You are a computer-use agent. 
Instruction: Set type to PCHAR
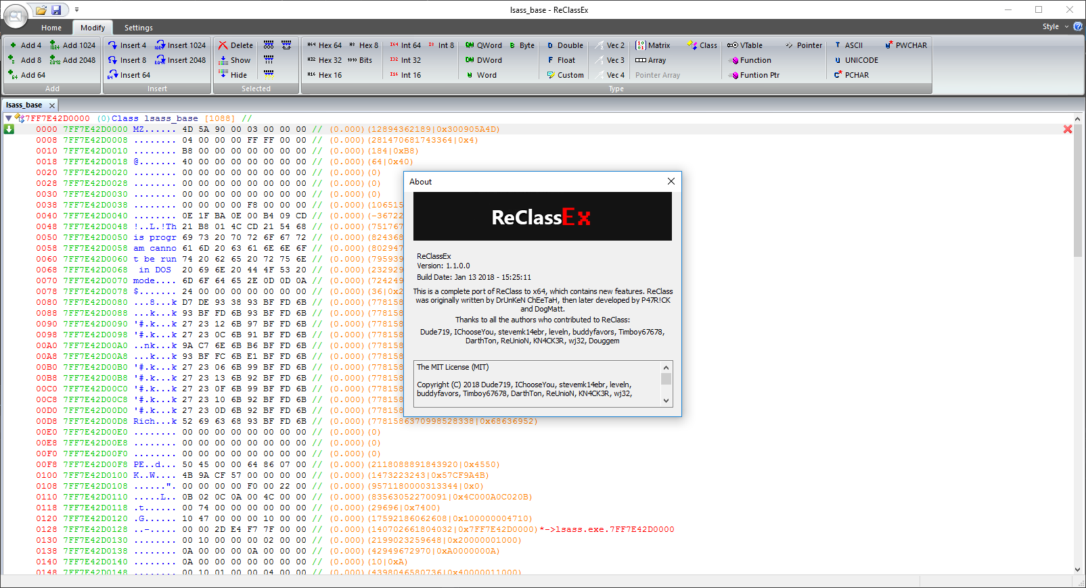851,75
